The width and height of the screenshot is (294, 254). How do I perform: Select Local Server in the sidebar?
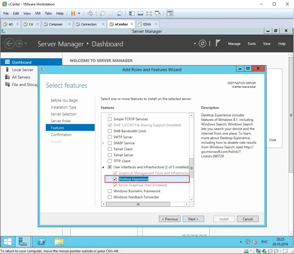point(23,70)
